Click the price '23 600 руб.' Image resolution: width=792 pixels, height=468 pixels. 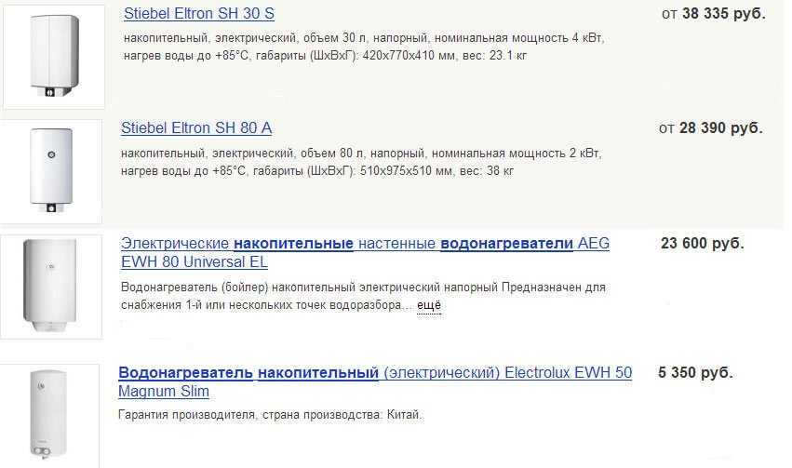(703, 244)
